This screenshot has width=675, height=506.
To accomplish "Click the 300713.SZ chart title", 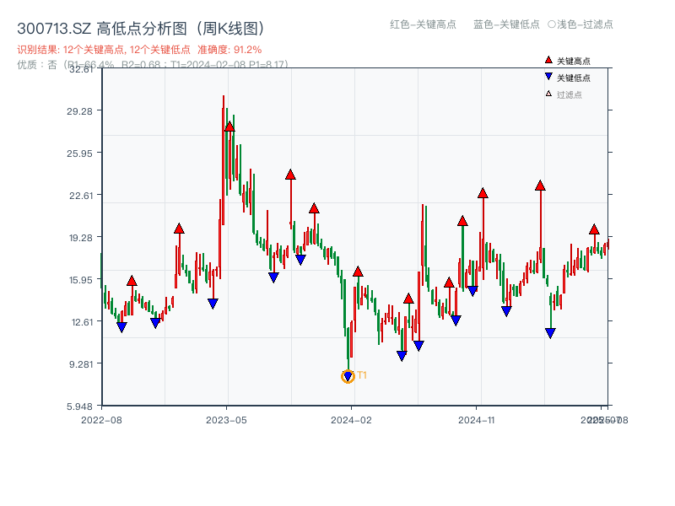I will (x=140, y=26).
